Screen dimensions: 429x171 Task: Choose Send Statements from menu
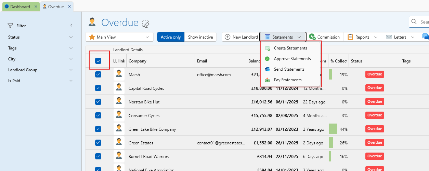click(x=290, y=69)
